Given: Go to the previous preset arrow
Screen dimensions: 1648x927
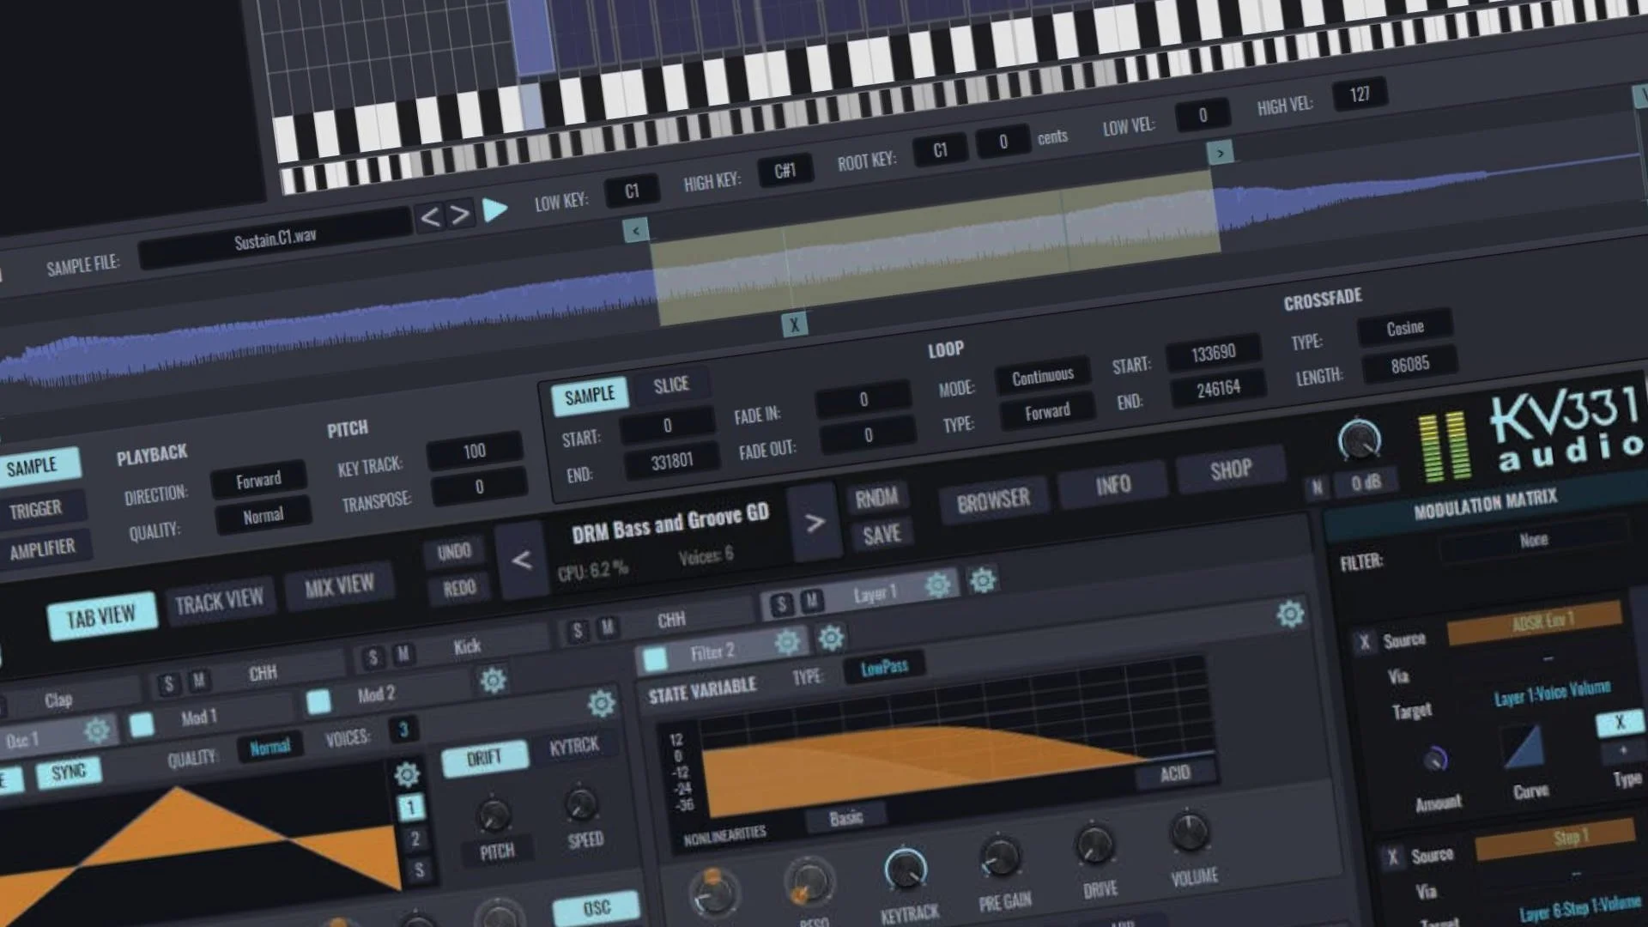Looking at the screenshot, I should pos(521,560).
